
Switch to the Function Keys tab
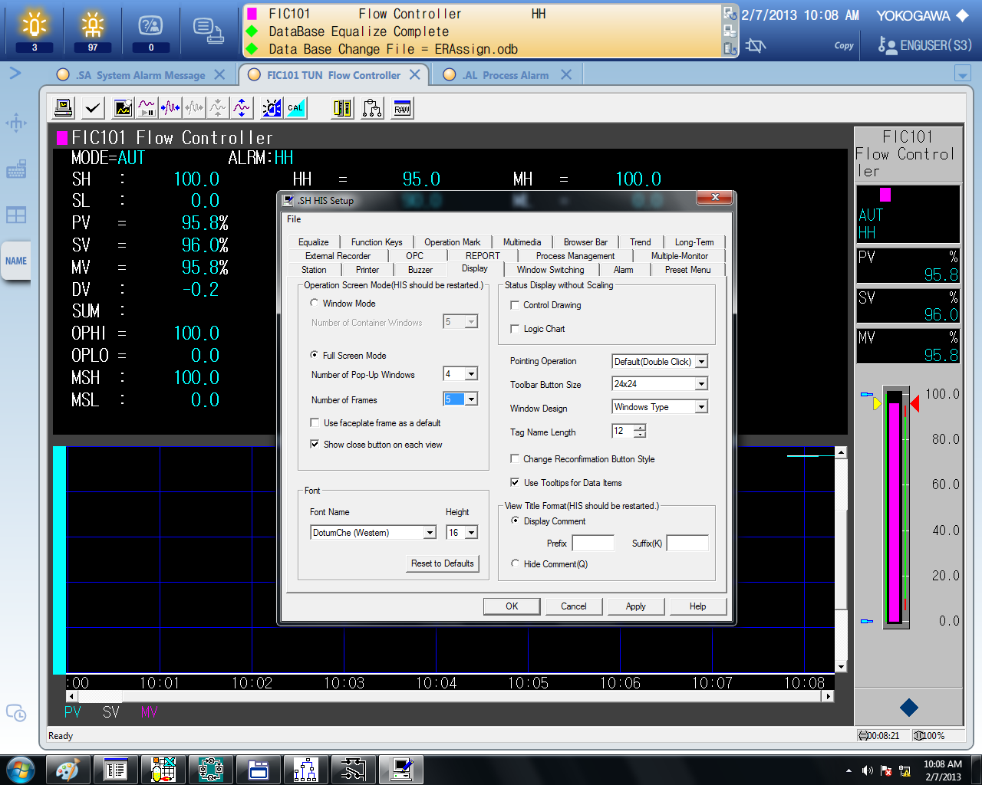tap(377, 242)
